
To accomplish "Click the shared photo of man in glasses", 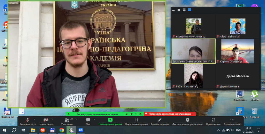I will click(87, 54).
